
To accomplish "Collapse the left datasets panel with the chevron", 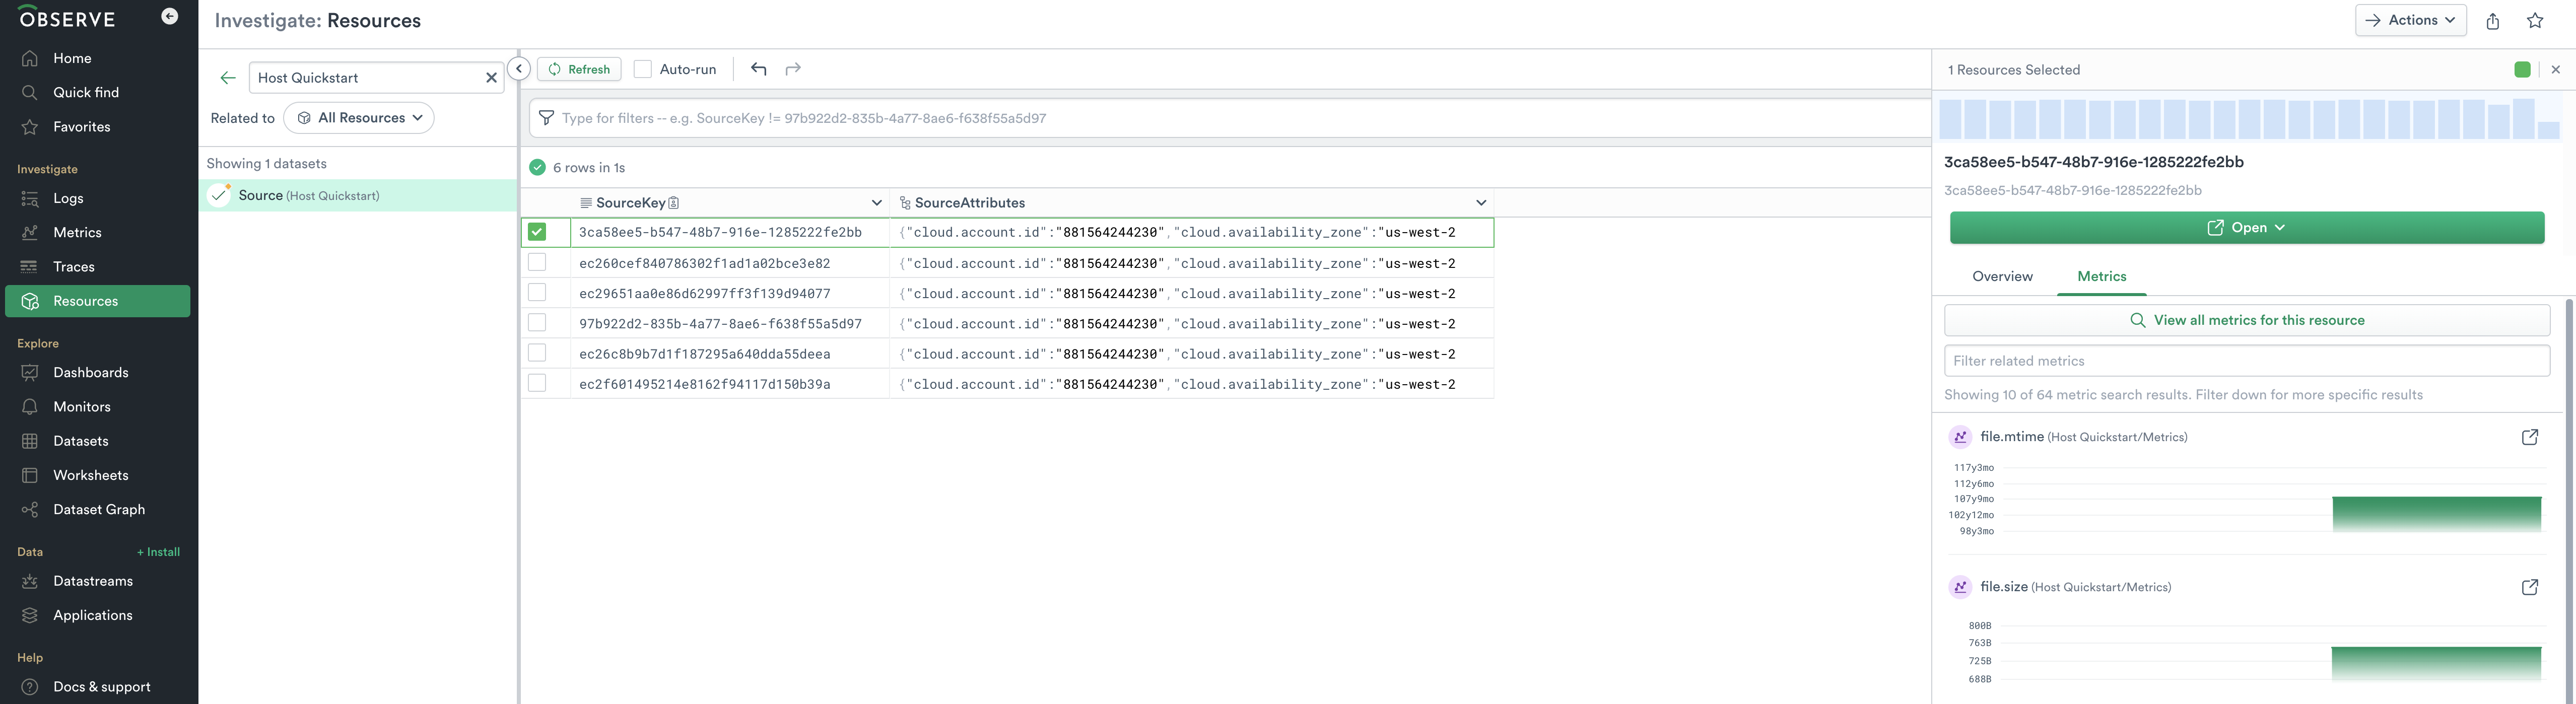I will pyautogui.click(x=519, y=69).
